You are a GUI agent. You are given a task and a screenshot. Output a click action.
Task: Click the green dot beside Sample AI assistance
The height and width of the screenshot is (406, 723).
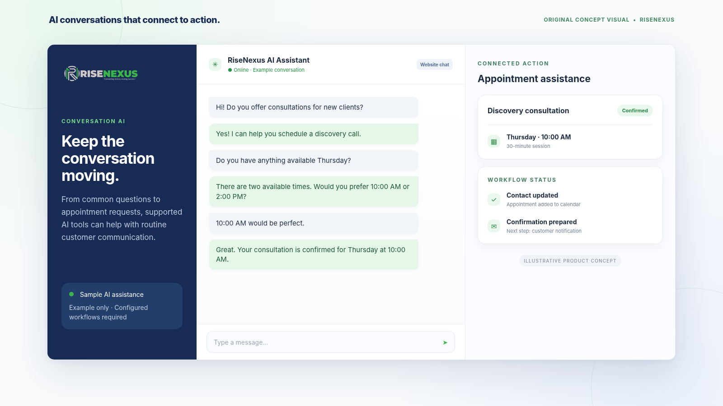pos(71,294)
